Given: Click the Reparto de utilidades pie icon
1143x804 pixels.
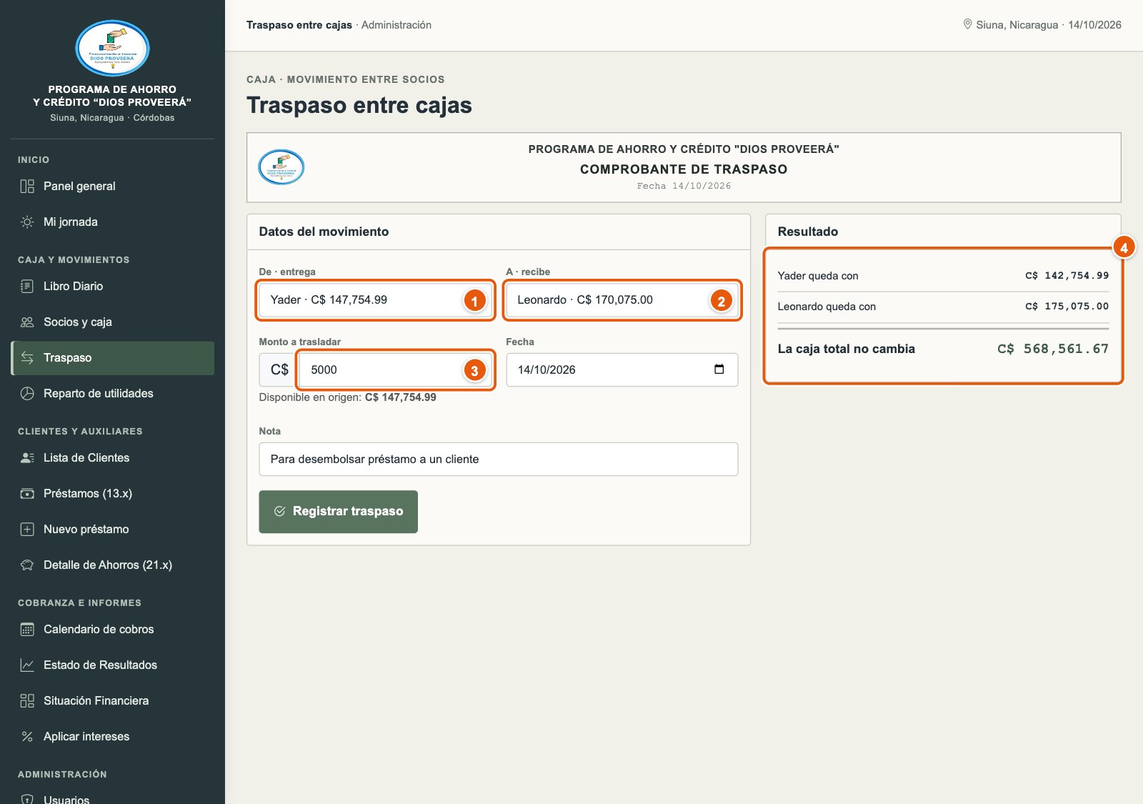Looking at the screenshot, I should point(27,394).
